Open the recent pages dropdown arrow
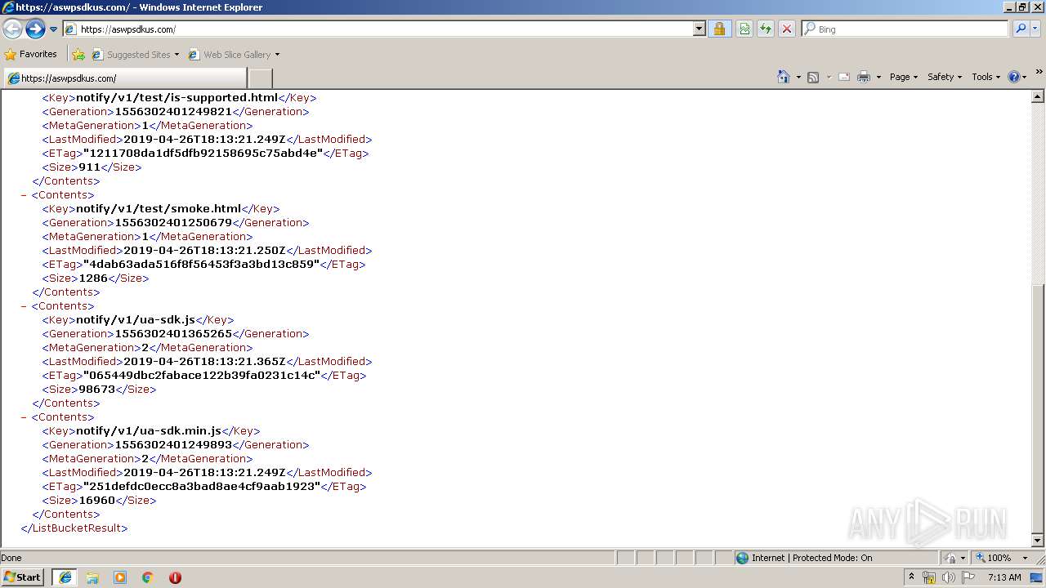The image size is (1046, 588). (x=54, y=29)
